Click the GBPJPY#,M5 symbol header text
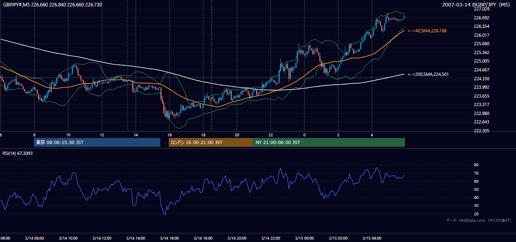516x242 pixels. point(53,4)
